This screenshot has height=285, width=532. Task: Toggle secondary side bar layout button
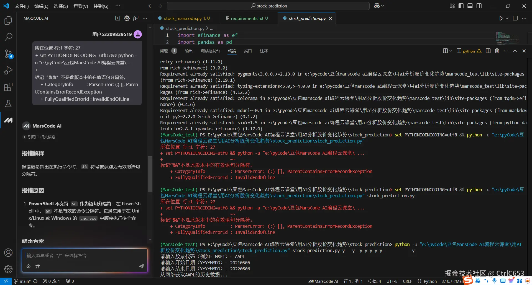click(479, 6)
